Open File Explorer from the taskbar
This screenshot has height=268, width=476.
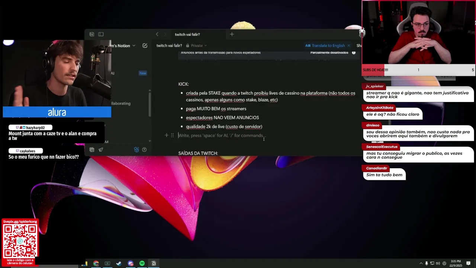point(85,264)
